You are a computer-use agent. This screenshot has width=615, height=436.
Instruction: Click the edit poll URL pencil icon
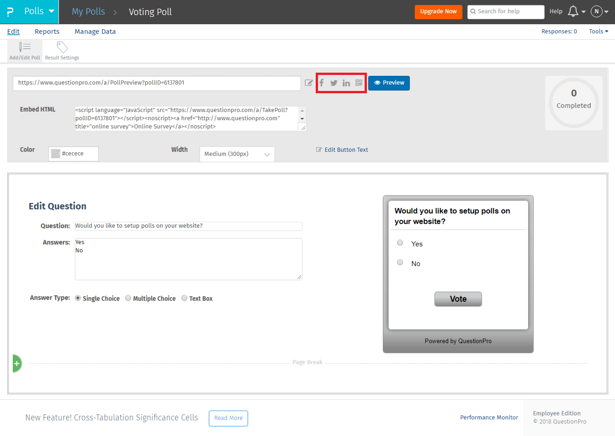click(309, 83)
